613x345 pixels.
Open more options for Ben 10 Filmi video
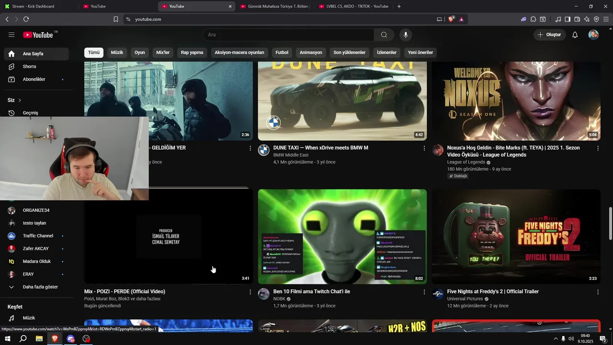coord(424,292)
